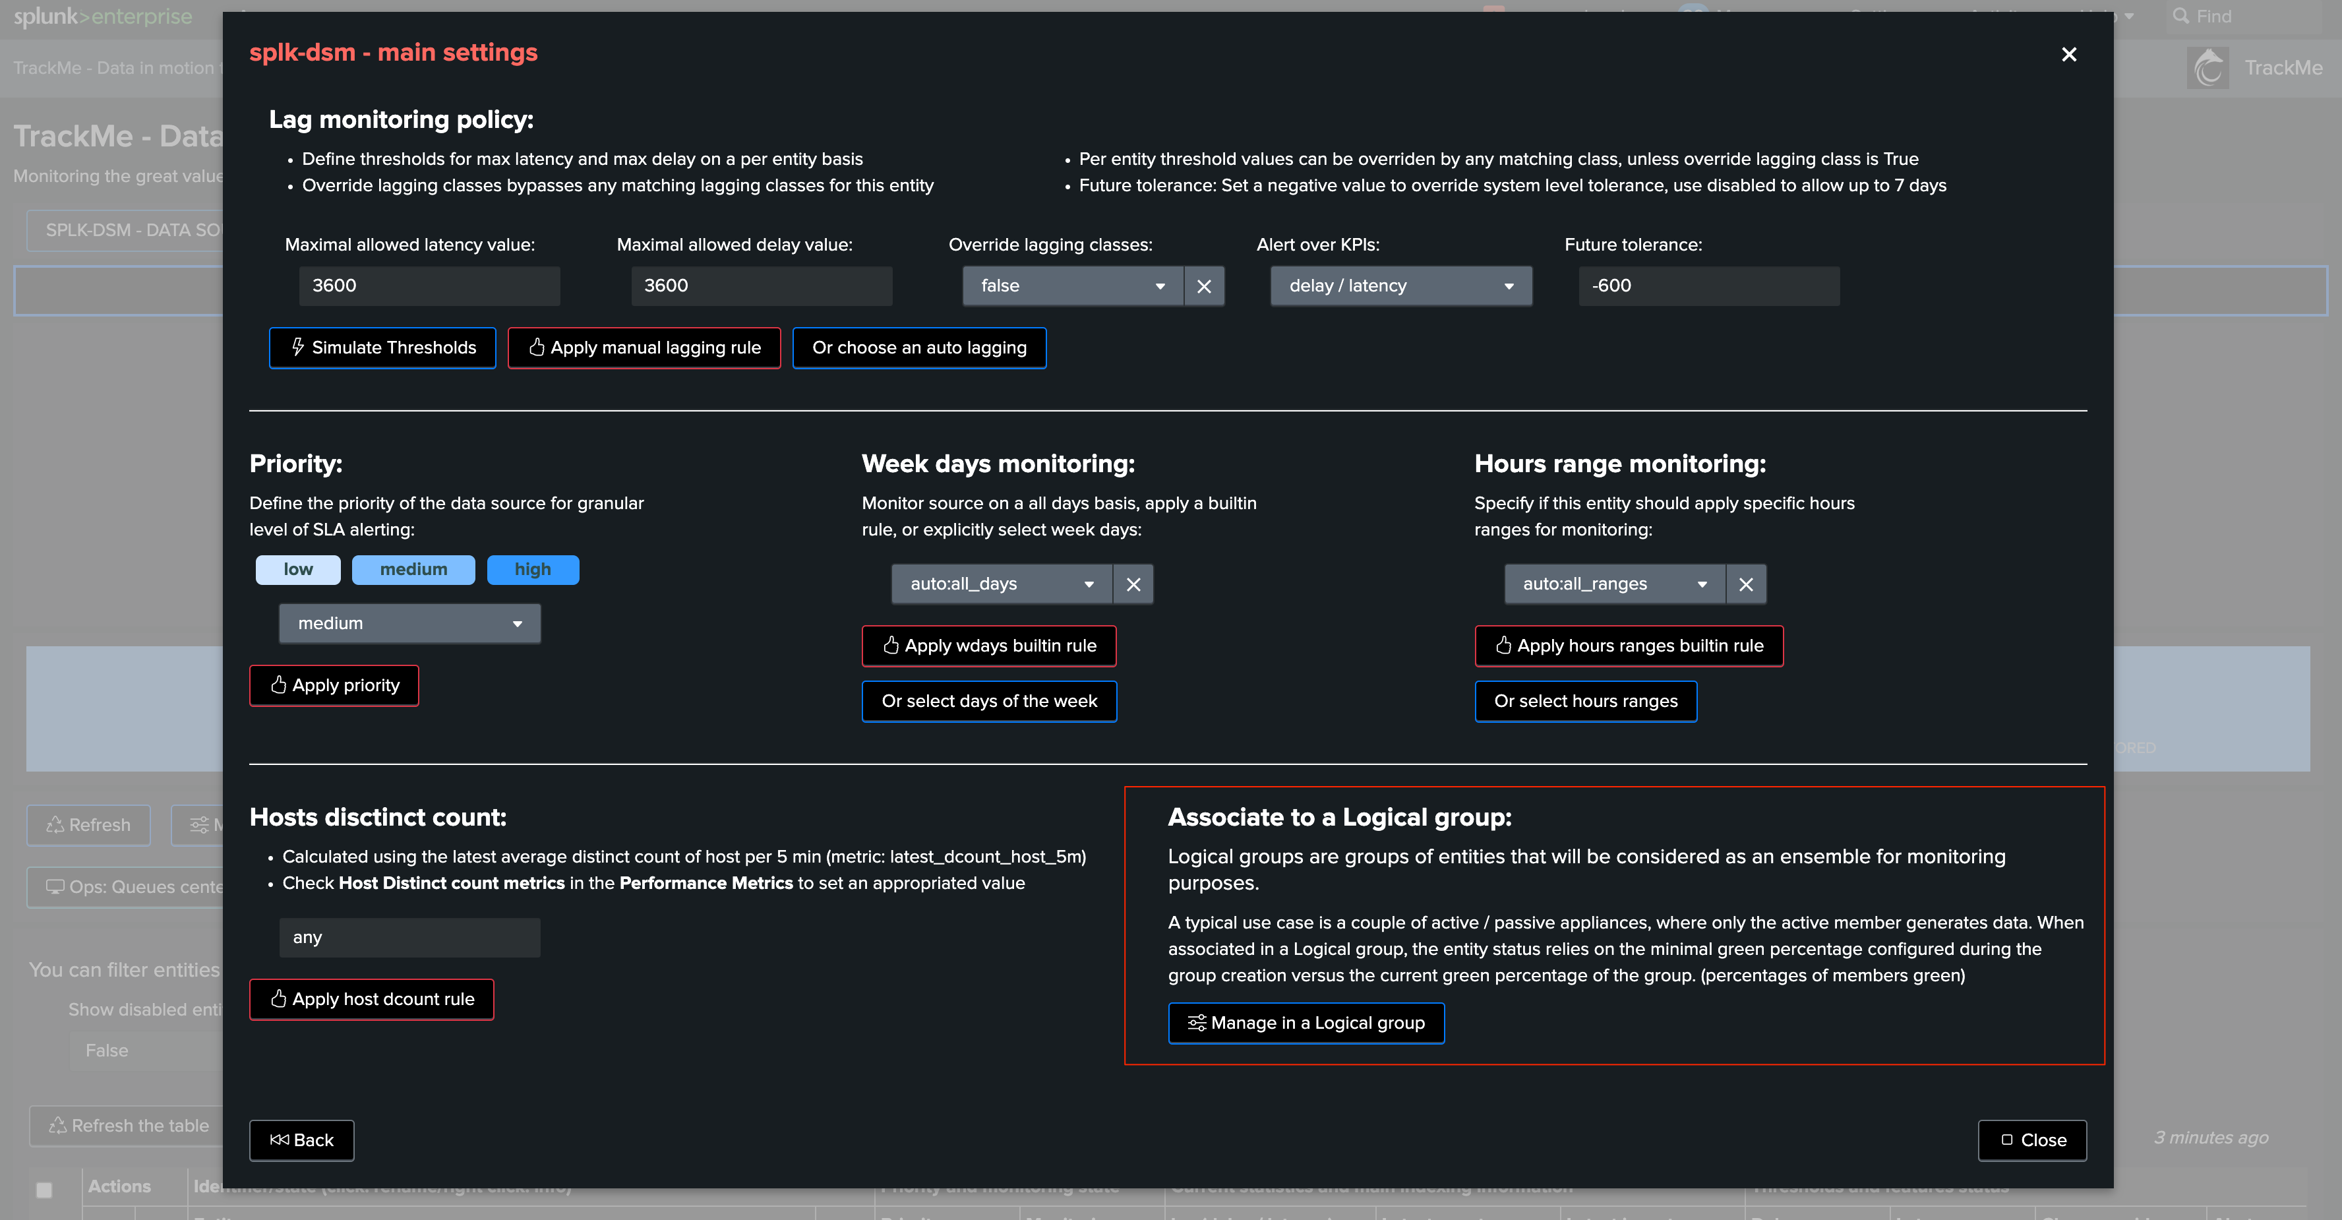Image resolution: width=2342 pixels, height=1220 pixels.
Task: Clear the auto:all_ranges hours selection
Action: [x=1745, y=584]
